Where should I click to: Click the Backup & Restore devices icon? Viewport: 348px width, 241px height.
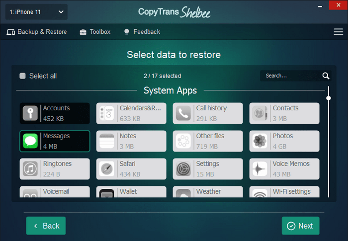(x=10, y=32)
